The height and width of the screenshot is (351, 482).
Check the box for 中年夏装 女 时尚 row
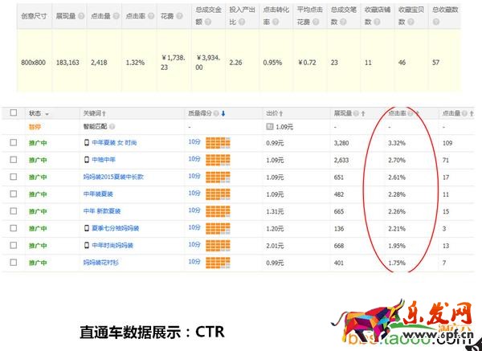pyautogui.click(x=13, y=142)
